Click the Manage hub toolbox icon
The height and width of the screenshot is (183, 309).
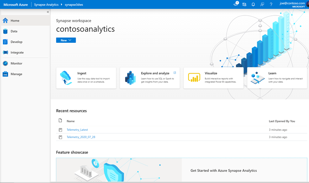coord(5,74)
